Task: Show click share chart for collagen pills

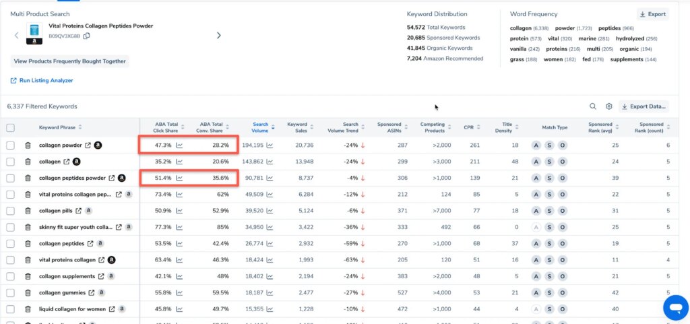Action: pos(179,211)
